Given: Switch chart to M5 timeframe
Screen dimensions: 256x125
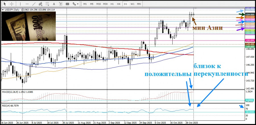Looking at the screenshot, I should 92,4.
